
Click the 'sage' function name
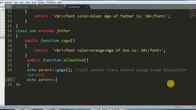(x=66, y=41)
